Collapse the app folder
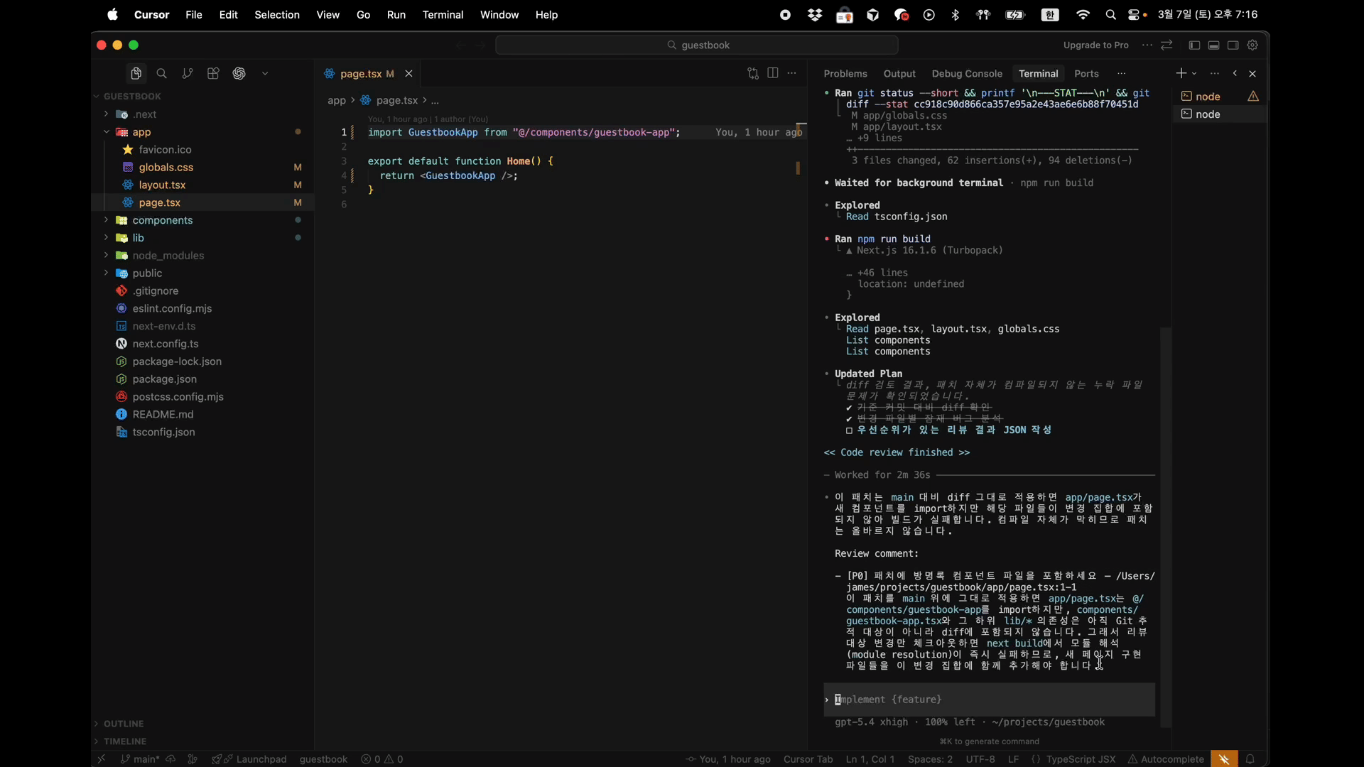The image size is (1364, 767). pos(141,132)
